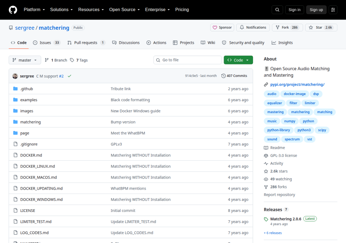Select the spectrum topic tag
Image resolution: width=346 pixels, height=243 pixels.
pyautogui.click(x=292, y=139)
